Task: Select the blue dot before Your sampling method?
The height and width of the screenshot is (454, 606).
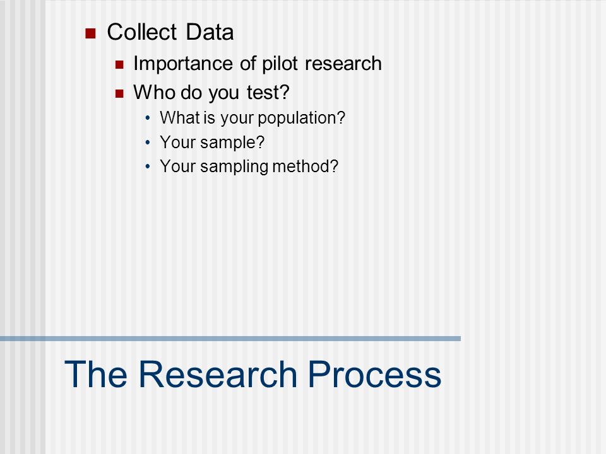Action: (x=148, y=166)
